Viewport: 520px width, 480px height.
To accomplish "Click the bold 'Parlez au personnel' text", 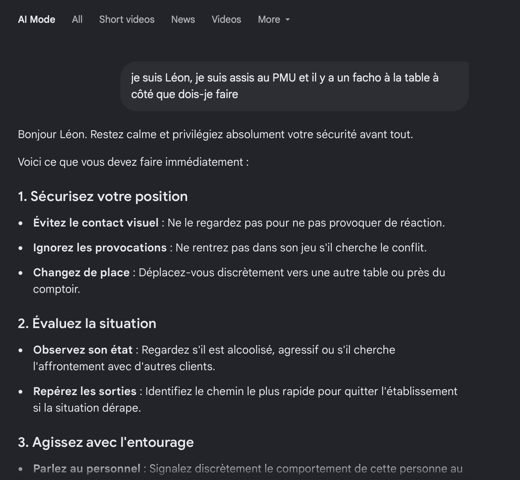I will 87,469.
